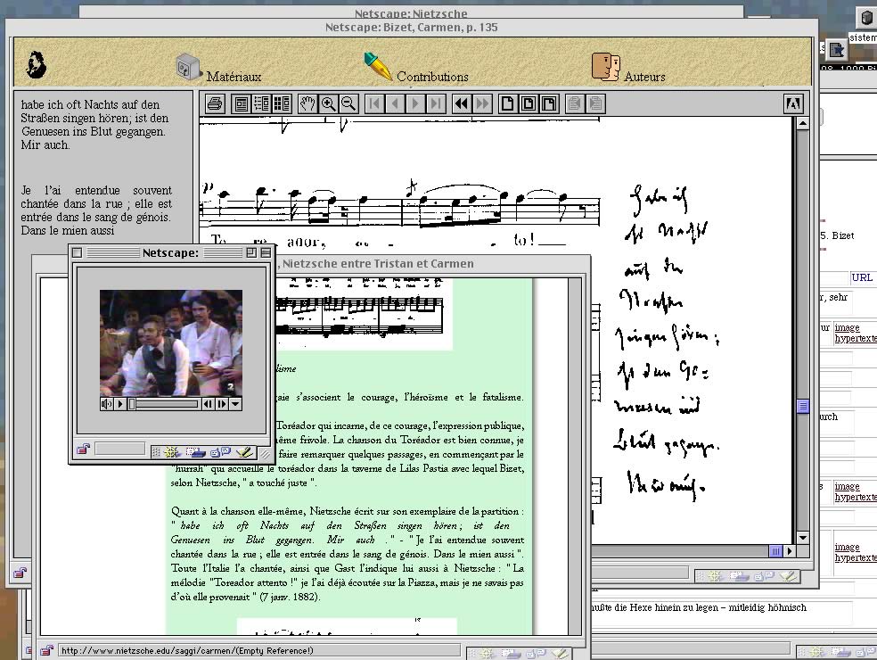Select the Hand tool

click(x=307, y=103)
